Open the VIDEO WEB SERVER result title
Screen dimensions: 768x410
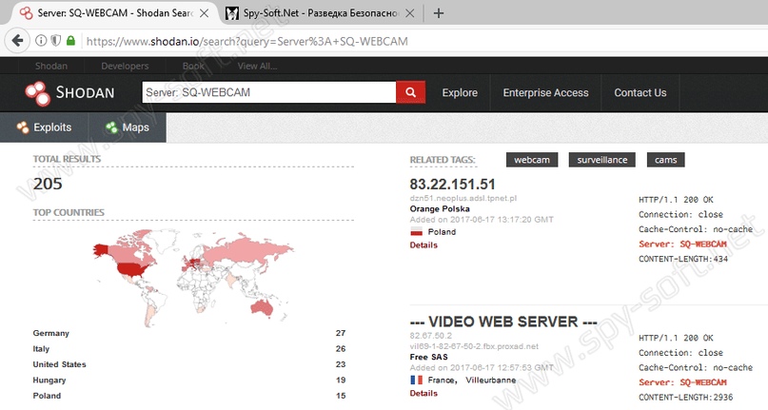click(503, 322)
